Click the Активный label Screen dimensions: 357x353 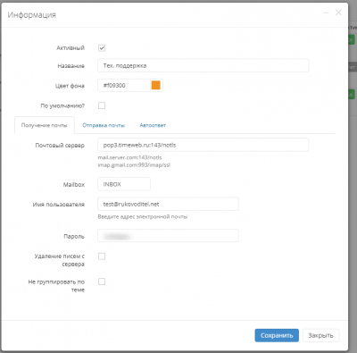(x=71, y=48)
